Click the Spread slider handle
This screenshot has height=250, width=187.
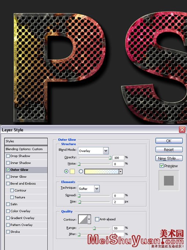click(x=79, y=196)
